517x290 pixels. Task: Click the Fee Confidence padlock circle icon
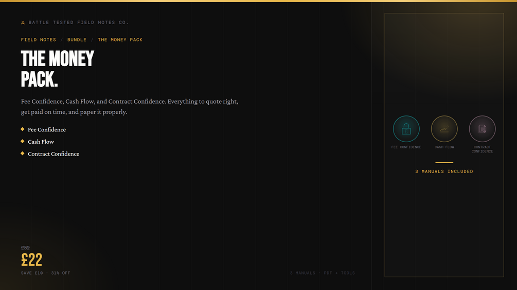(406, 129)
